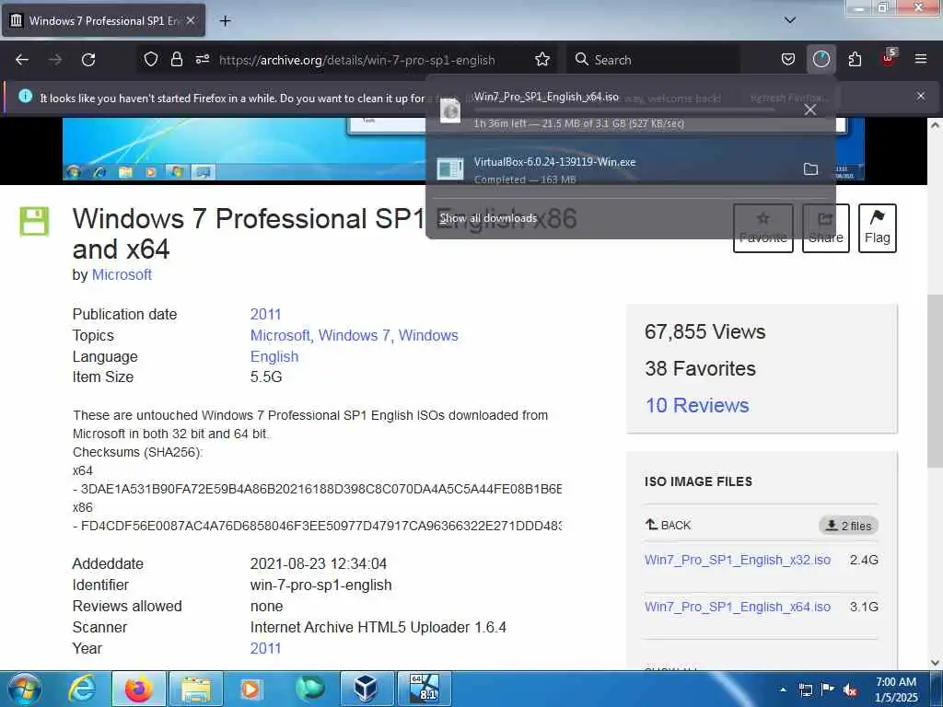Image resolution: width=943 pixels, height=707 pixels.
Task: Dismiss the Firefox refresh notification bar
Action: click(921, 96)
